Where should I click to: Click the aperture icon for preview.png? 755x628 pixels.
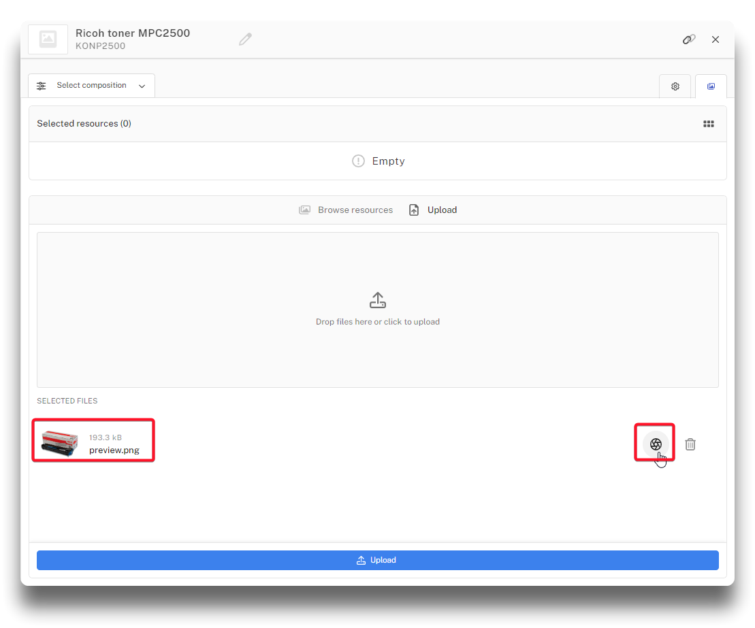[x=656, y=444]
